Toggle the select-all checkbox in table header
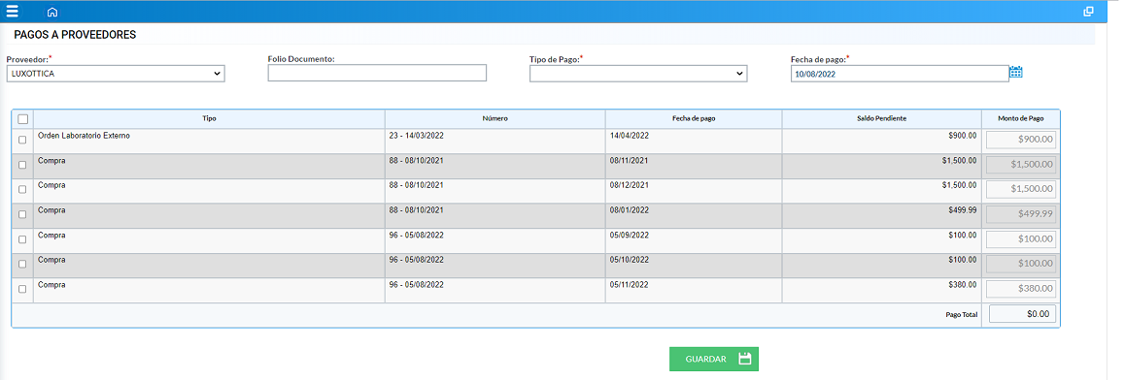The image size is (1125, 380). point(22,119)
